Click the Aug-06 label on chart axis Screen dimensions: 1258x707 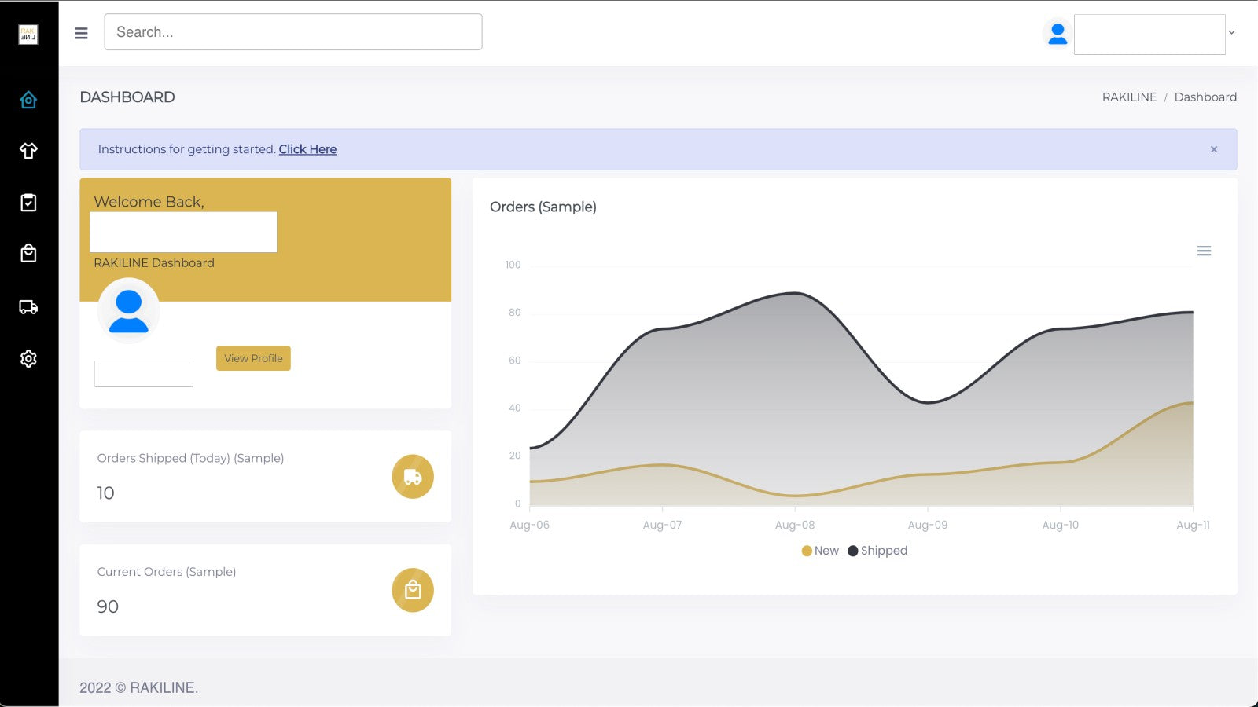[x=530, y=525]
